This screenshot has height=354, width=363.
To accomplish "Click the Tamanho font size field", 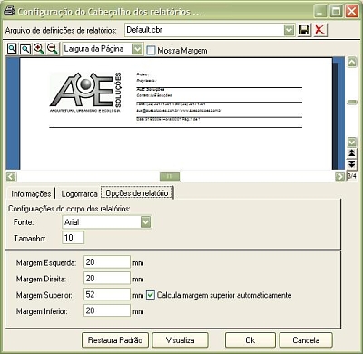I will point(73,238).
